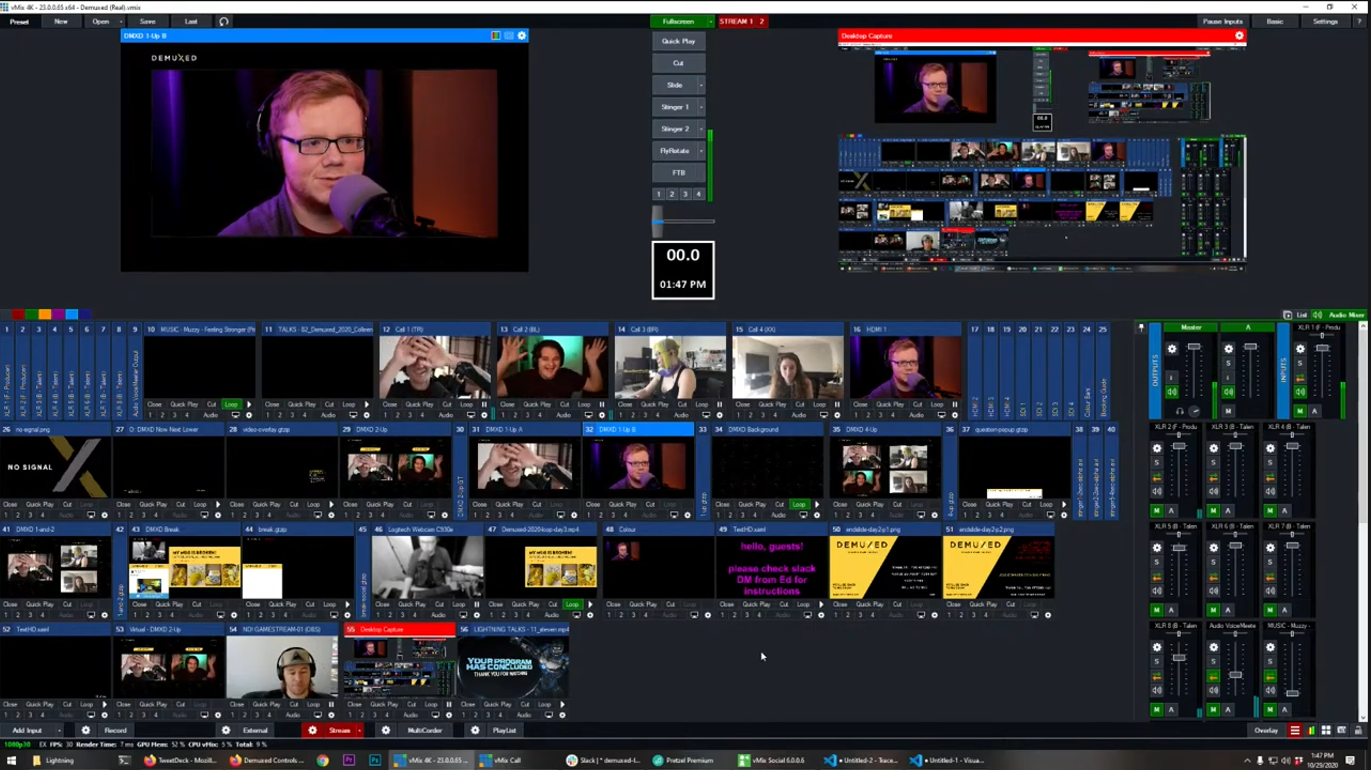Click the four-square grid layout icon
Image resolution: width=1371 pixels, height=770 pixels.
click(1326, 730)
